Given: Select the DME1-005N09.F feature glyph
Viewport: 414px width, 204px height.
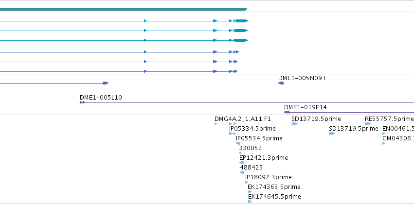Looking at the screenshot, I should coord(281,83).
